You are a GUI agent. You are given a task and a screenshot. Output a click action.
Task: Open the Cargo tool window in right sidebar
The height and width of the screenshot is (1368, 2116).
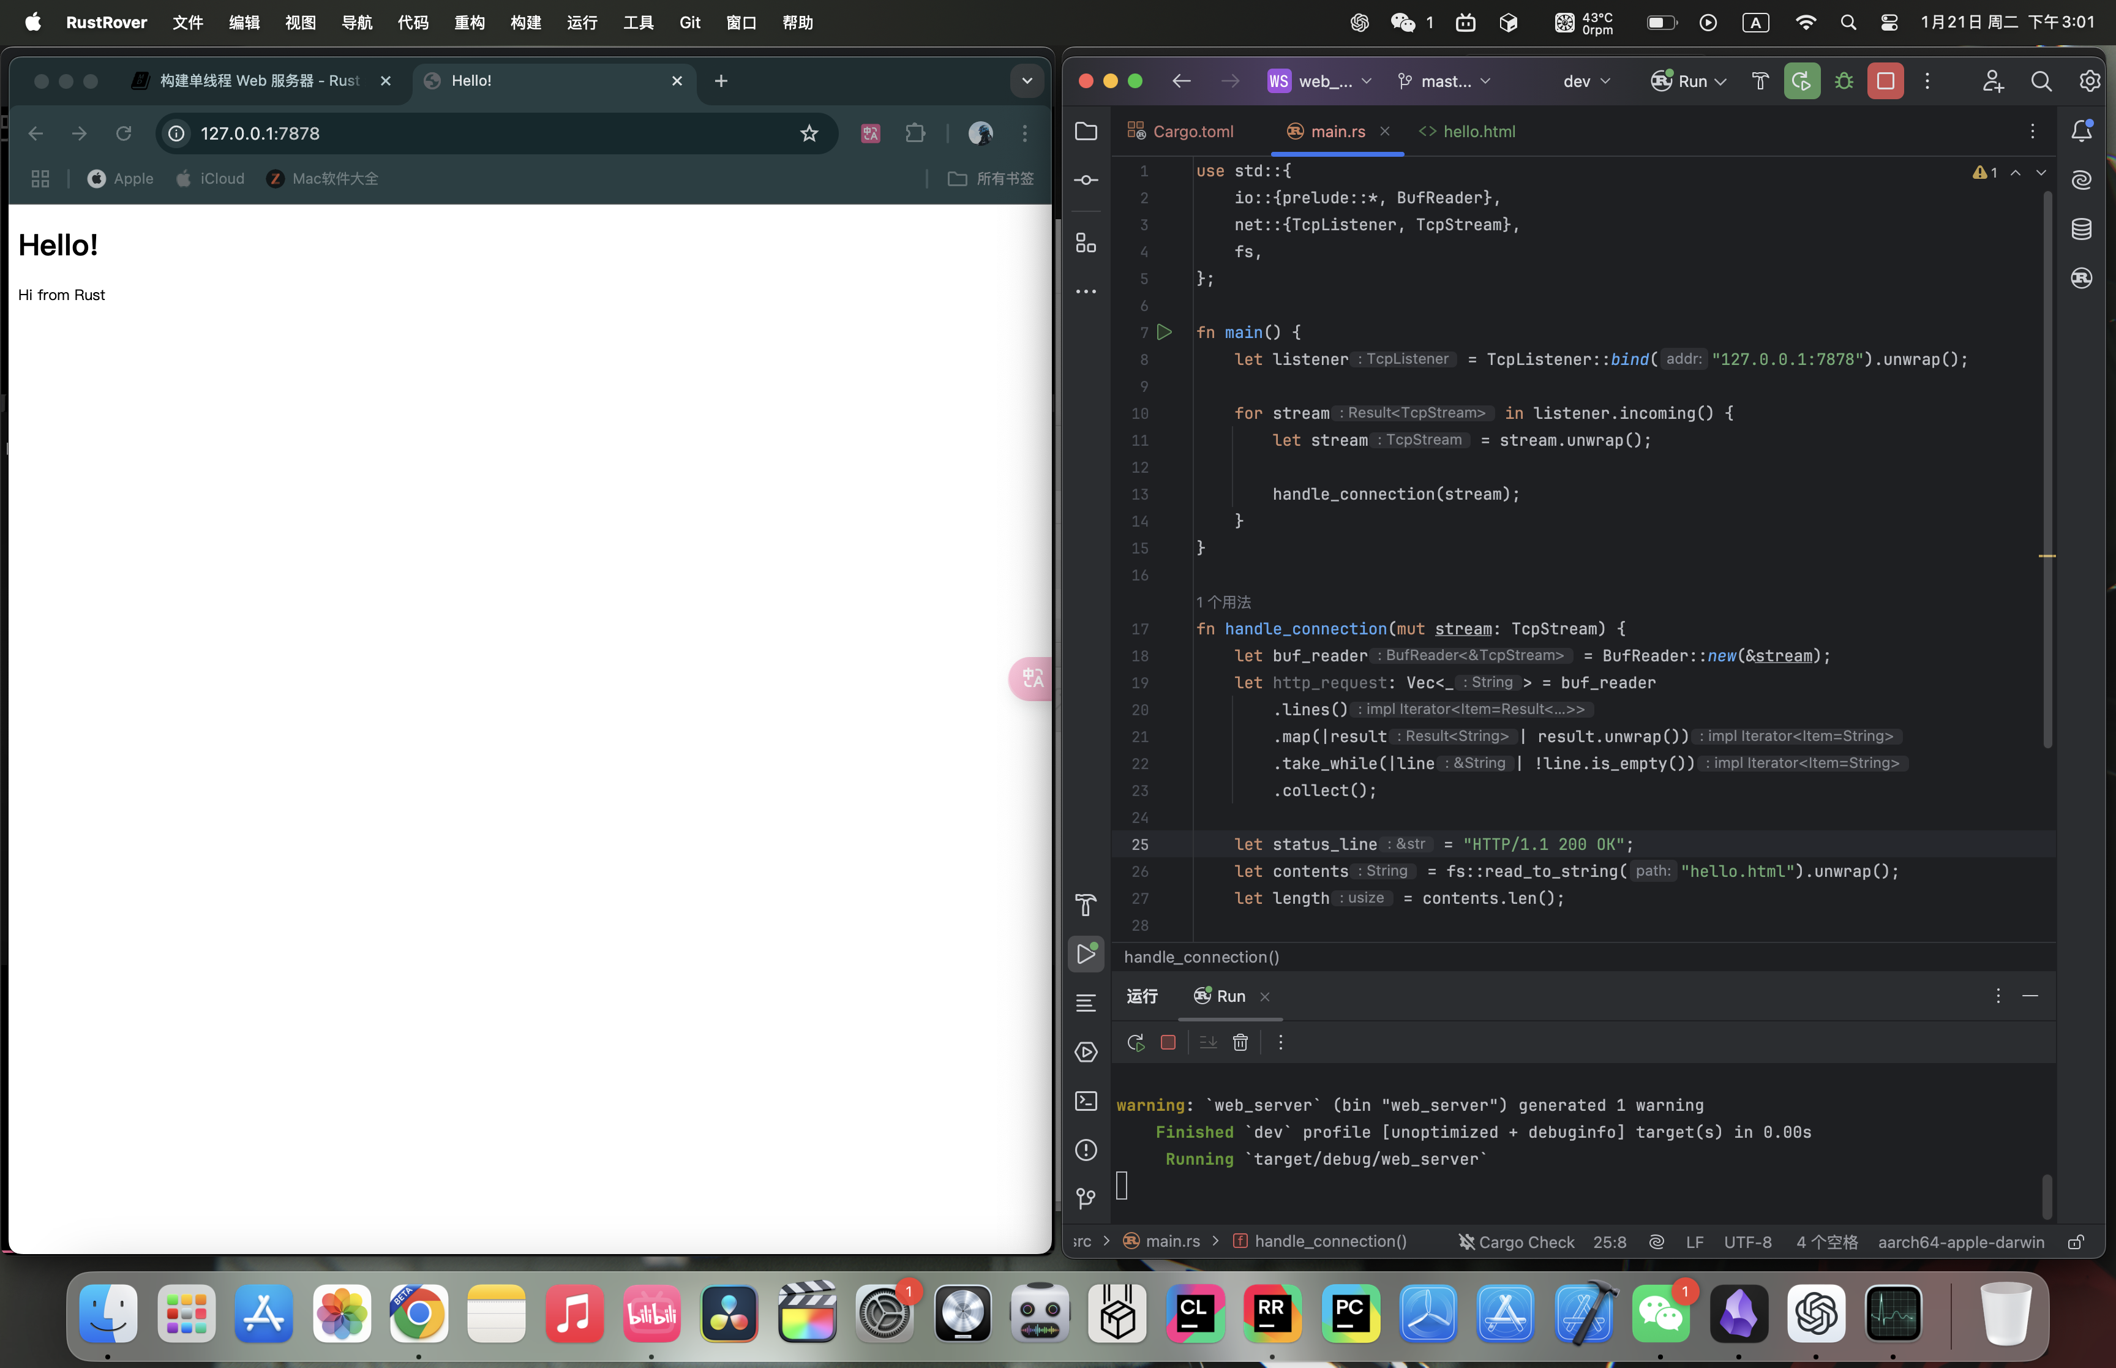[2081, 278]
